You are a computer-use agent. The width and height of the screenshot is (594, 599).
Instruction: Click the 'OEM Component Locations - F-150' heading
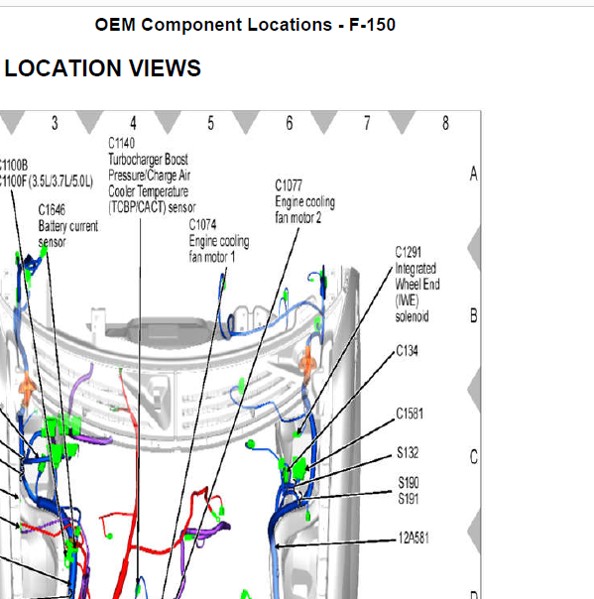click(245, 25)
